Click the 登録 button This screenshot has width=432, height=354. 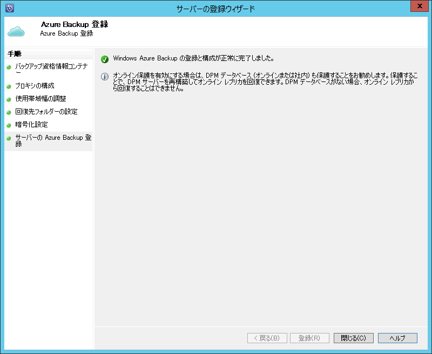click(x=310, y=338)
